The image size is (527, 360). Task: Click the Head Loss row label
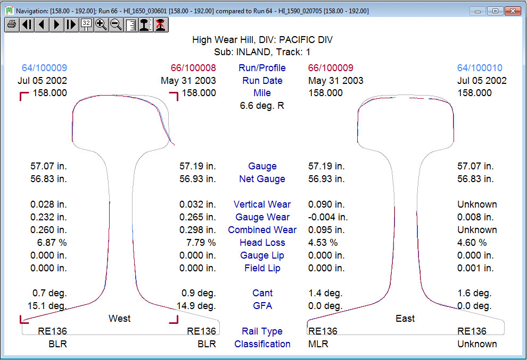coord(262,243)
